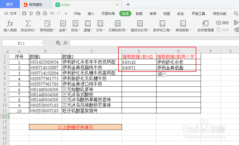Open the 逻辑 logical functions icon

[x=88, y=24]
